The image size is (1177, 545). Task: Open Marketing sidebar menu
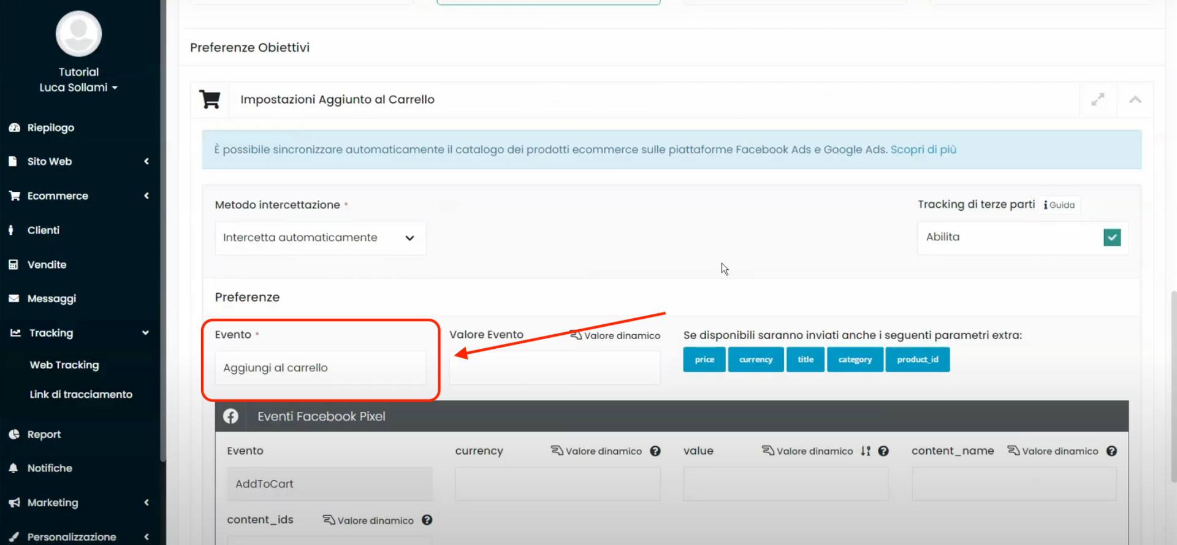tap(53, 503)
